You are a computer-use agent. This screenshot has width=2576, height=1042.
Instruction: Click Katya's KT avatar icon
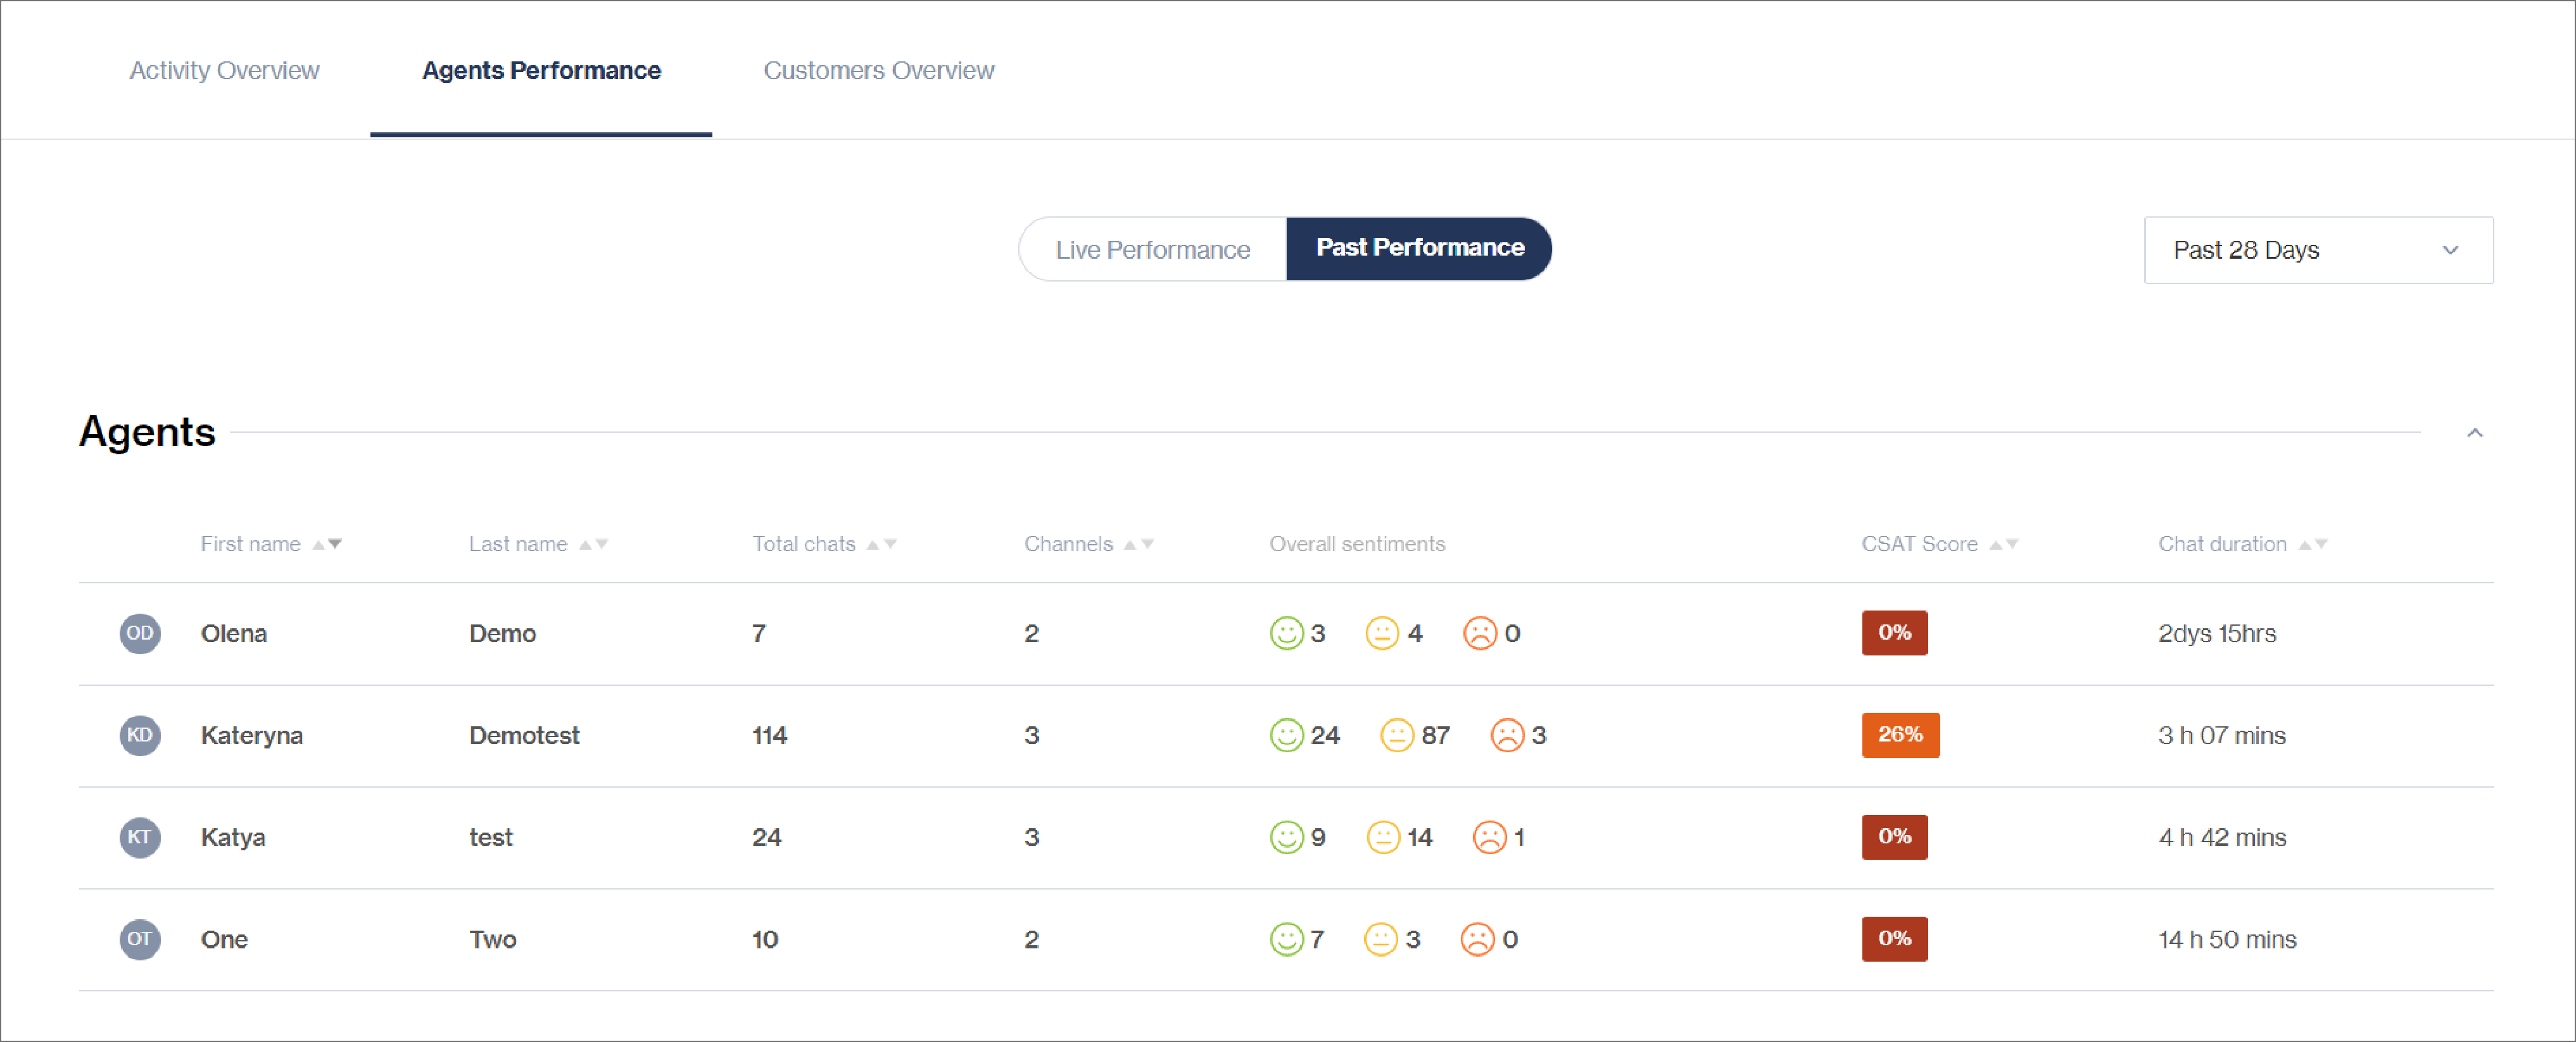pos(140,837)
